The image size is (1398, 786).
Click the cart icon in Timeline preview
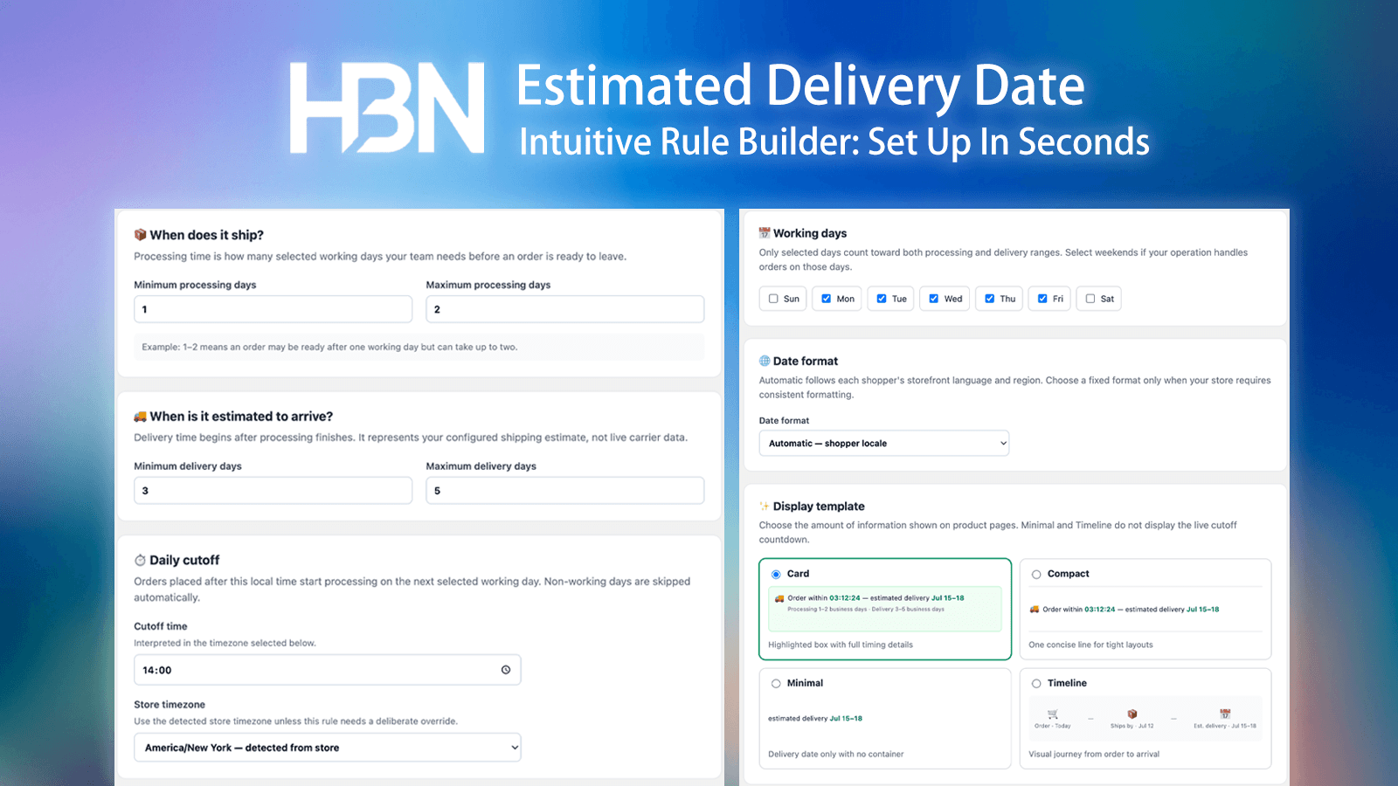click(x=1053, y=714)
